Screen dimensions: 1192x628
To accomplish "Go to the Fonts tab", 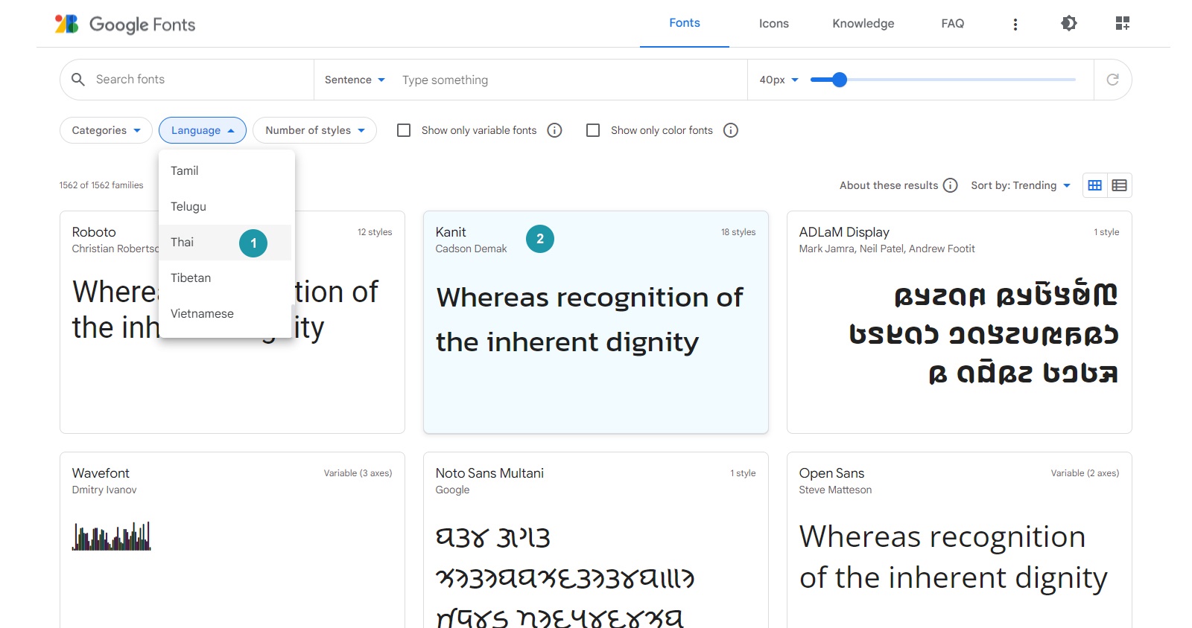I will click(x=685, y=23).
